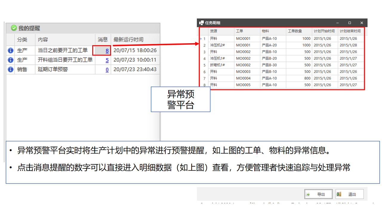
Task: Maximize the 任务明细 window
Action: coord(349,23)
